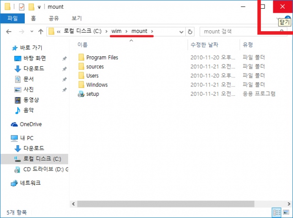This screenshot has height=218, width=293.
Task: Click pin icon next to 문서
Action: tap(65, 79)
